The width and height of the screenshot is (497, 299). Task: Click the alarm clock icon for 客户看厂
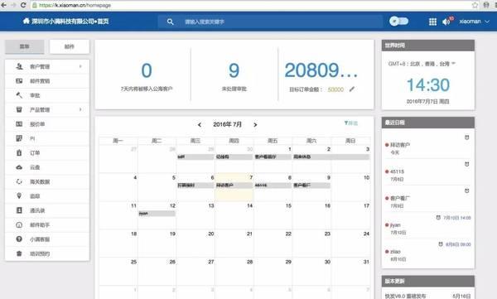[467, 190]
